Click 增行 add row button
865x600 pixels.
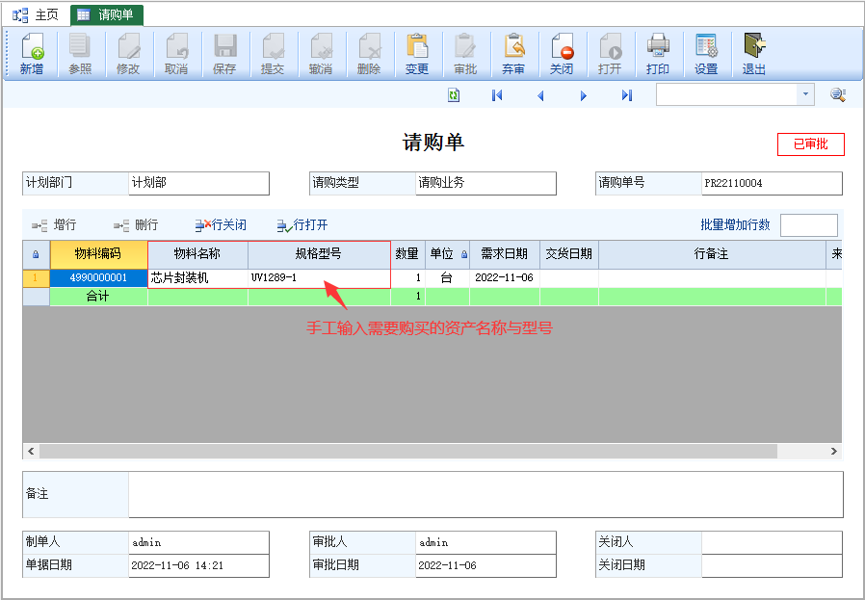tap(54, 225)
